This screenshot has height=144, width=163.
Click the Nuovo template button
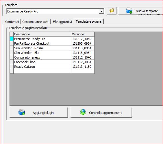141,11
